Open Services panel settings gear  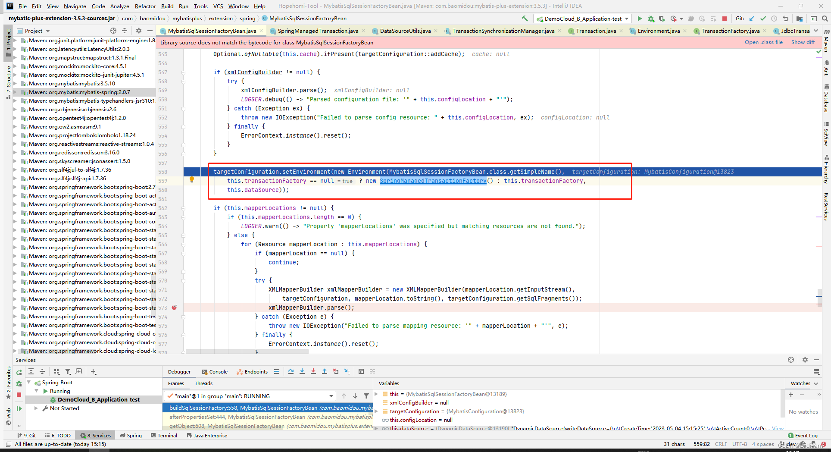pyautogui.click(x=805, y=360)
